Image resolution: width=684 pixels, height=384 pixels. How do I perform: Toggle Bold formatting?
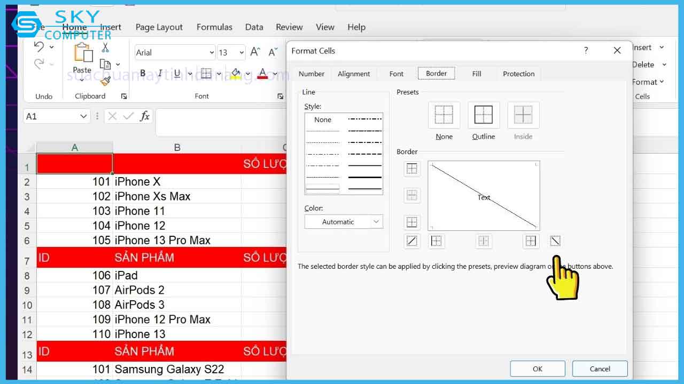(143, 74)
